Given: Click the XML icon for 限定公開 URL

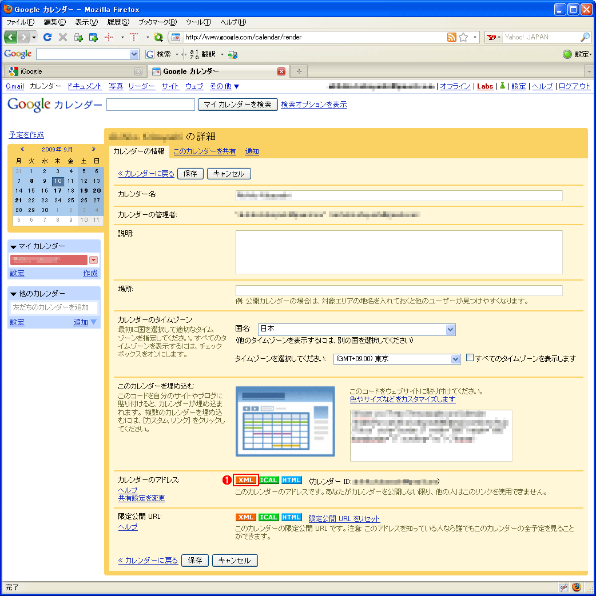Looking at the screenshot, I should [x=245, y=517].
